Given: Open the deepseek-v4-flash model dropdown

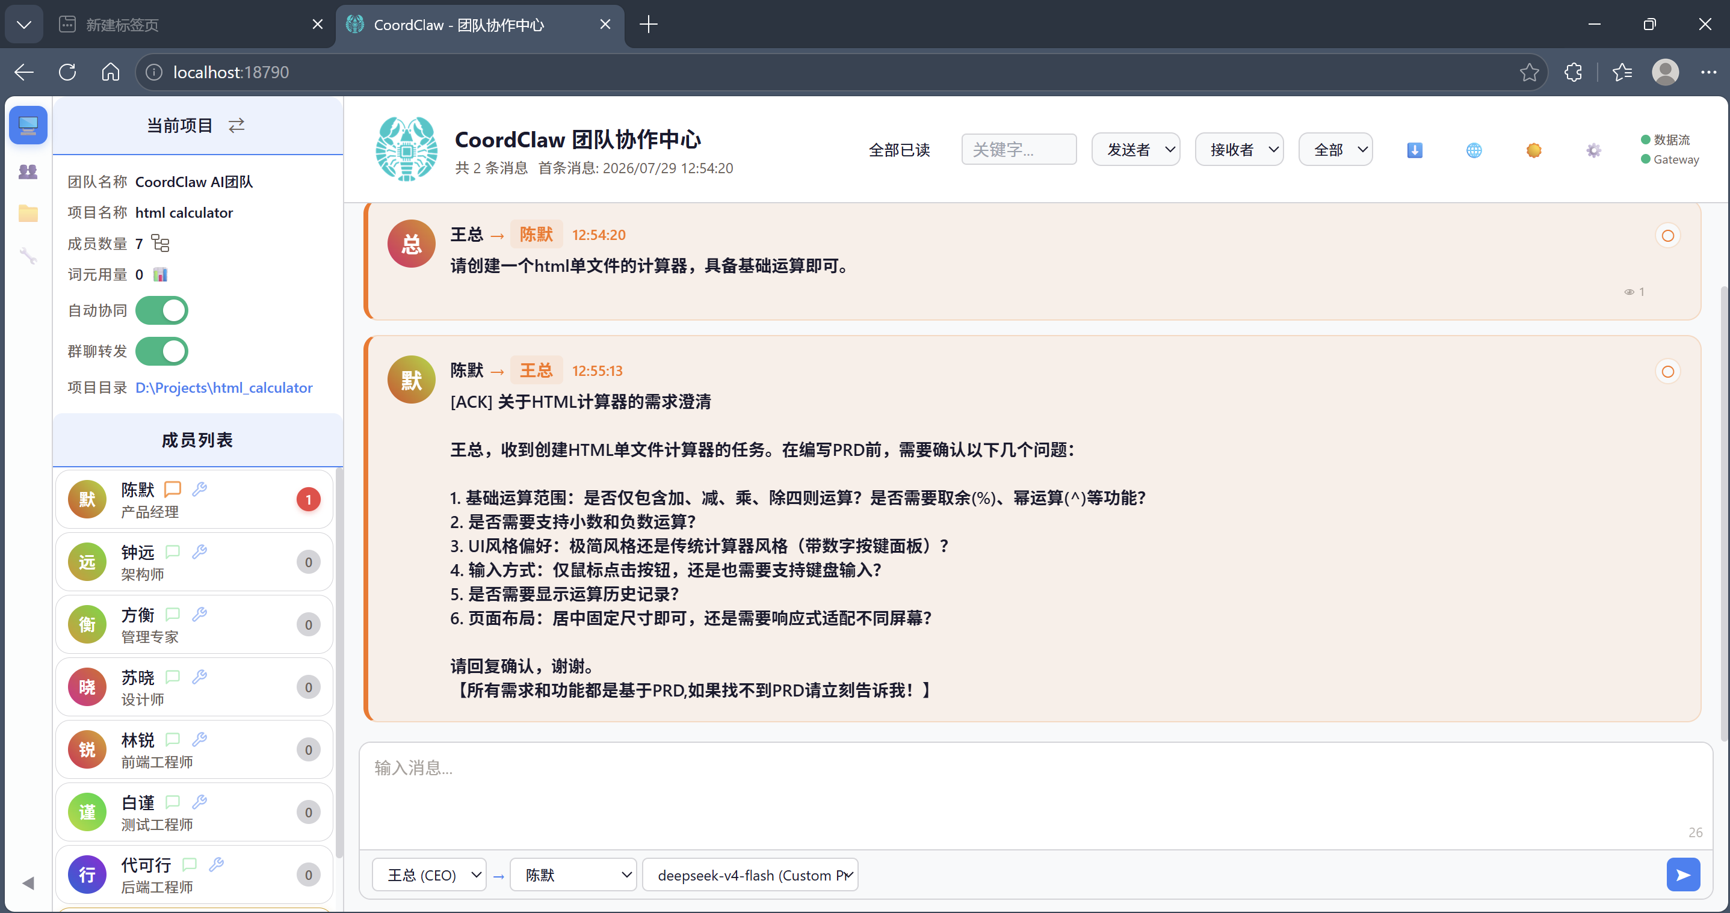Looking at the screenshot, I should point(750,875).
